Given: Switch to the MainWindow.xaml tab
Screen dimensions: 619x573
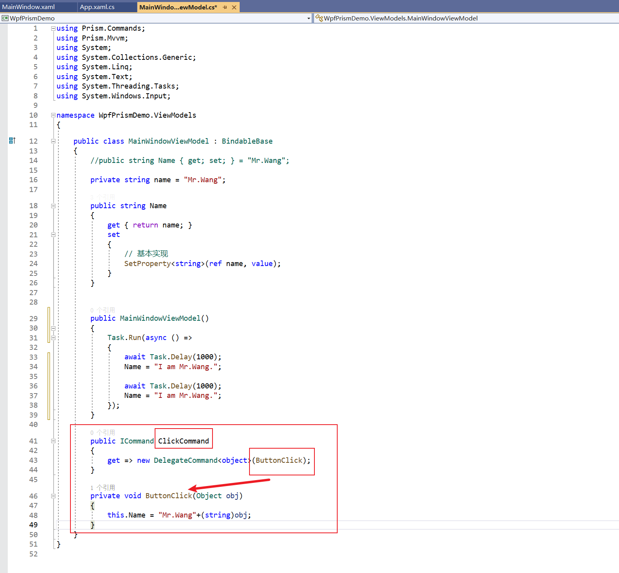Looking at the screenshot, I should [28, 7].
